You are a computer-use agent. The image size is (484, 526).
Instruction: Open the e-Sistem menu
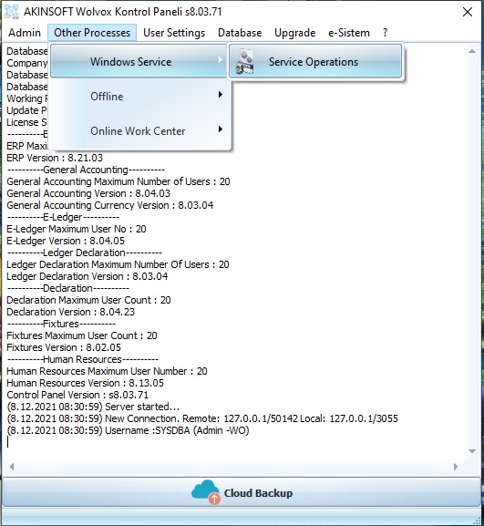coord(349,33)
